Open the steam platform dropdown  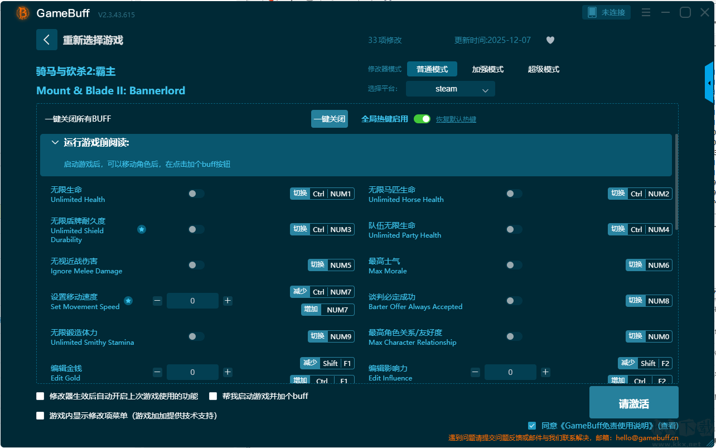(x=451, y=89)
